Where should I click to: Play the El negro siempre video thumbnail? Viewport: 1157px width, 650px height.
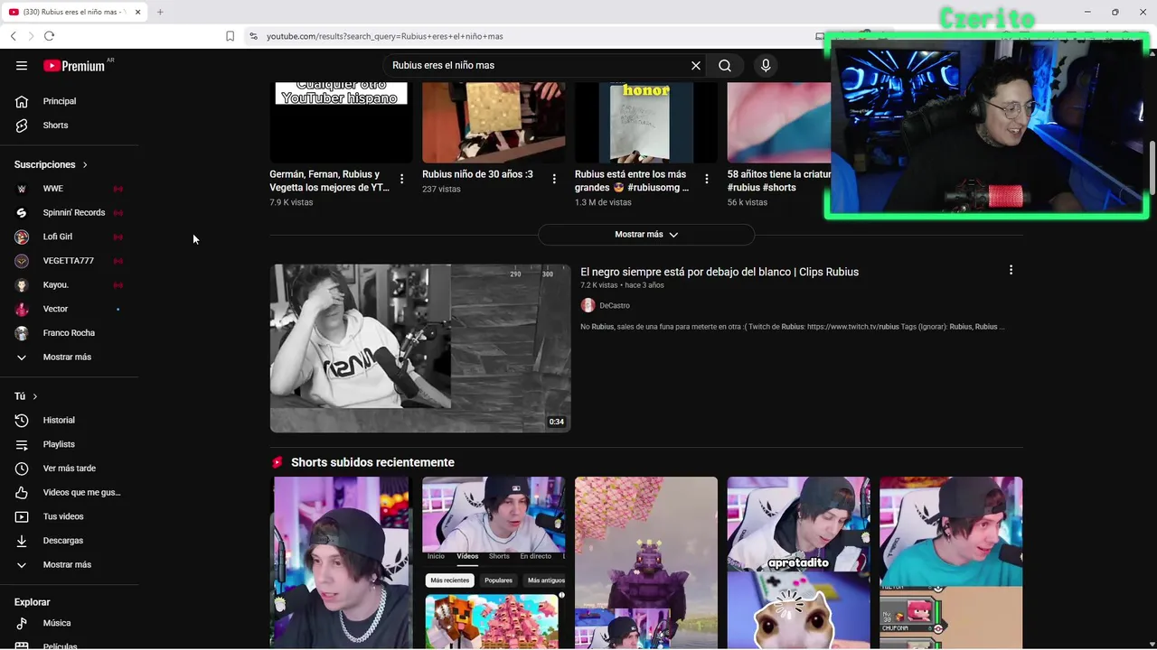click(420, 348)
